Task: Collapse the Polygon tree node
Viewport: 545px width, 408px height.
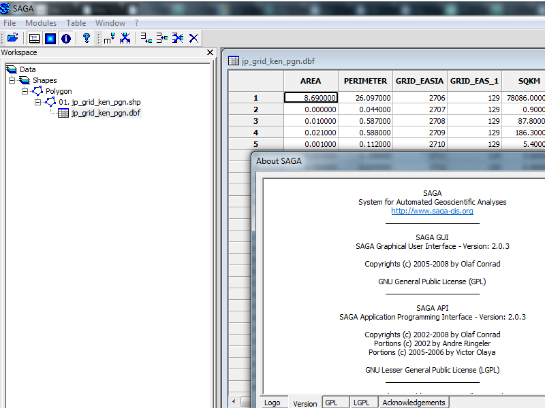Action: [25, 91]
